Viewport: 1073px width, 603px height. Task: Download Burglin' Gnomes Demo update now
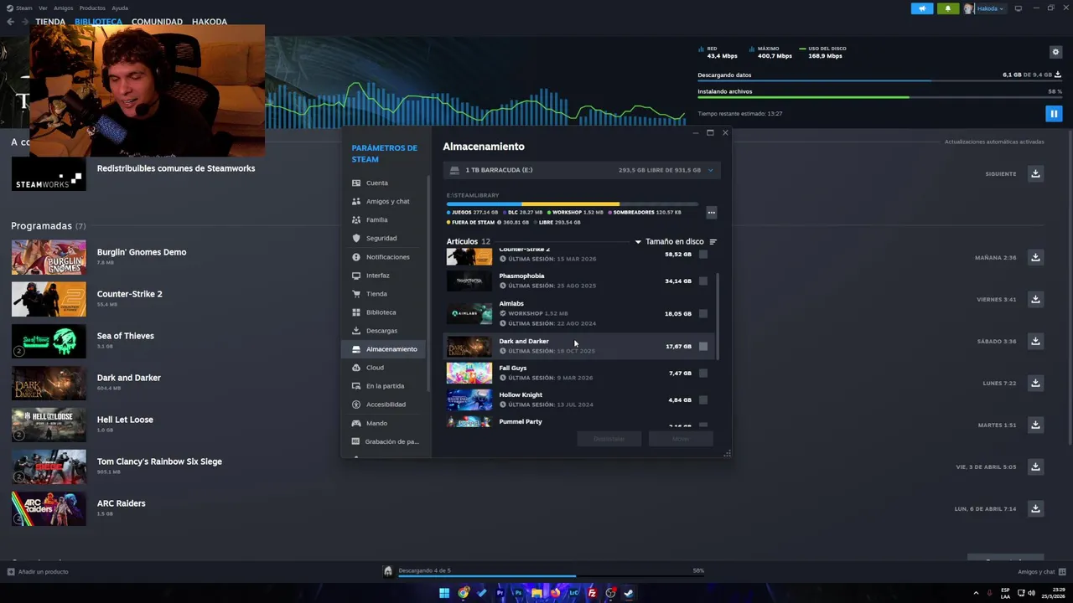1035,257
